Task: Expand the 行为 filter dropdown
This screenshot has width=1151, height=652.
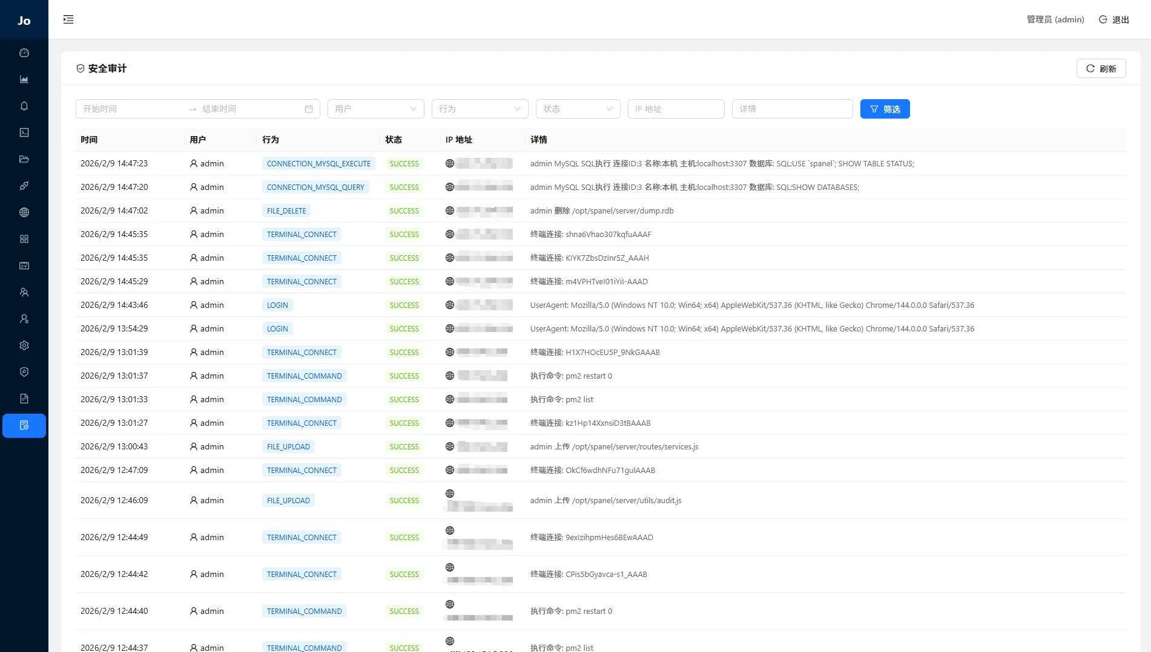Action: [x=480, y=109]
